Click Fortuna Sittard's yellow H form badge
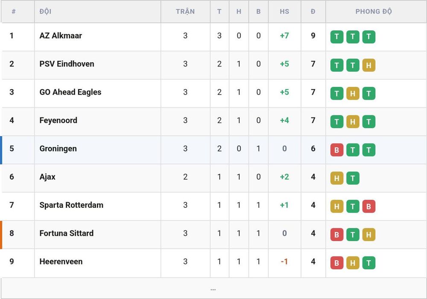Viewport: 427px width, 299px height. [369, 235]
